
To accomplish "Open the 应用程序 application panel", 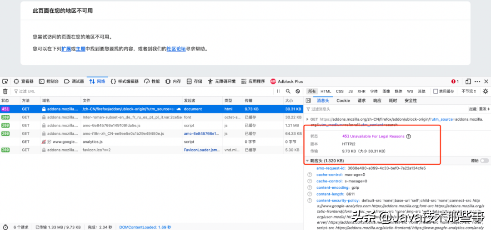I will tap(253, 82).
